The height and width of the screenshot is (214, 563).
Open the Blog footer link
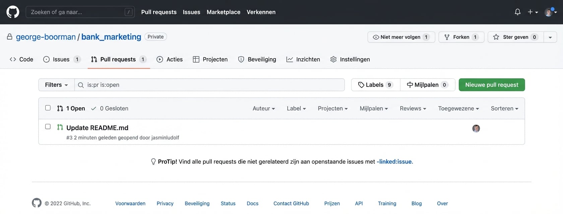417,203
